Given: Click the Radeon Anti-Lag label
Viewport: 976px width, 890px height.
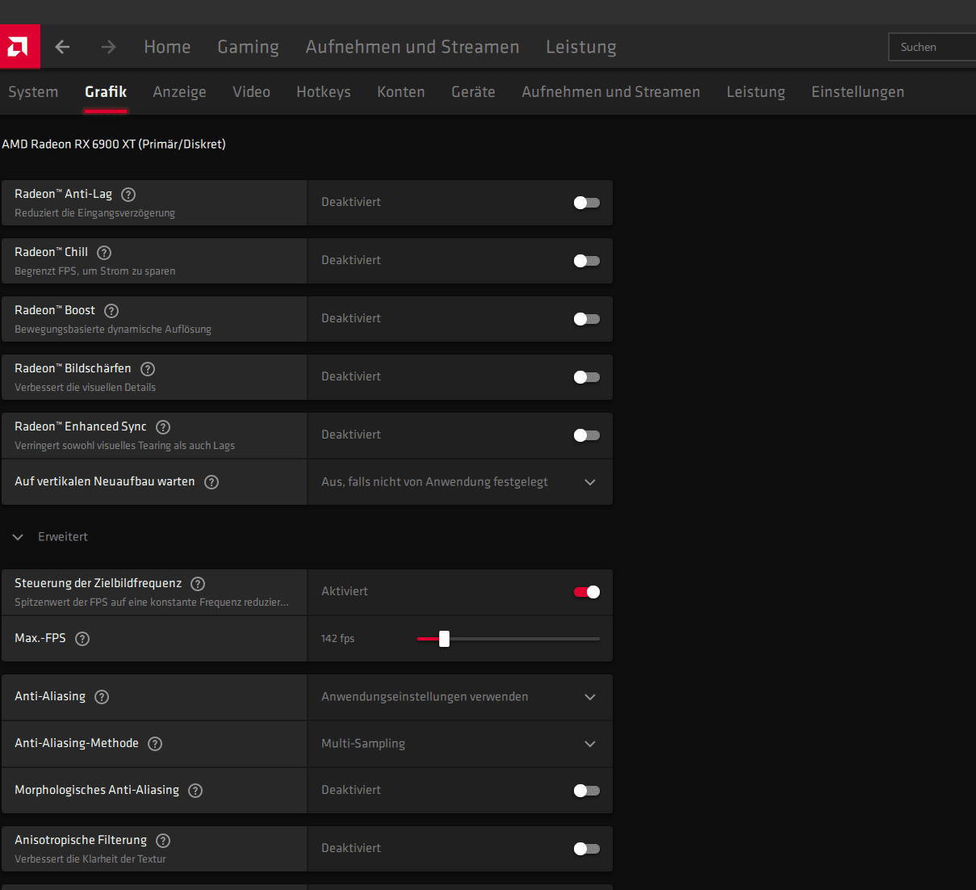Looking at the screenshot, I should click(63, 195).
